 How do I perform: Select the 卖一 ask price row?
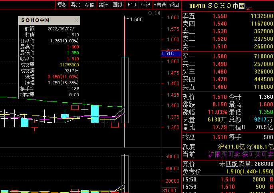(228, 46)
